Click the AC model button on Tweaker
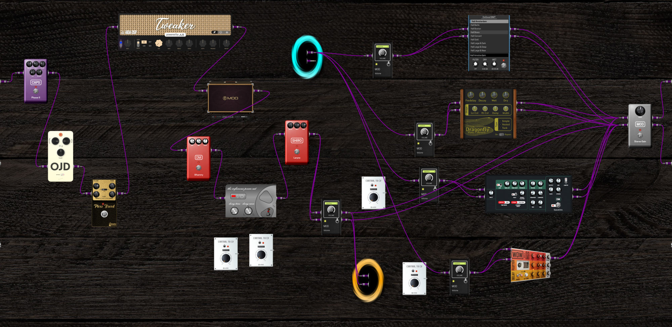This screenshot has height=327, width=672. [144, 42]
